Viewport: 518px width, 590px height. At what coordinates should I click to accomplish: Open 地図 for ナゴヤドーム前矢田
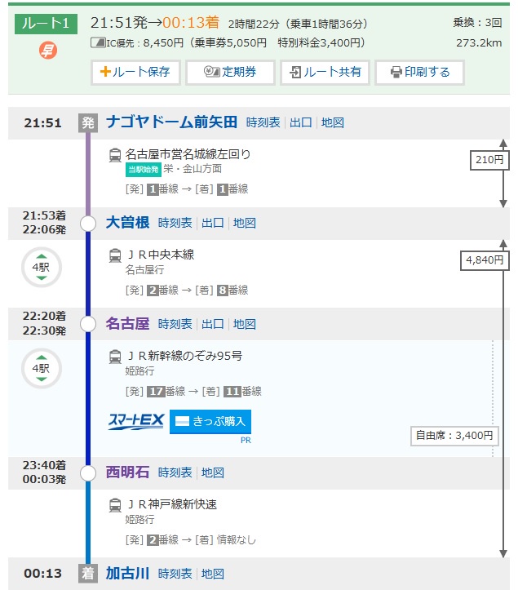(333, 122)
